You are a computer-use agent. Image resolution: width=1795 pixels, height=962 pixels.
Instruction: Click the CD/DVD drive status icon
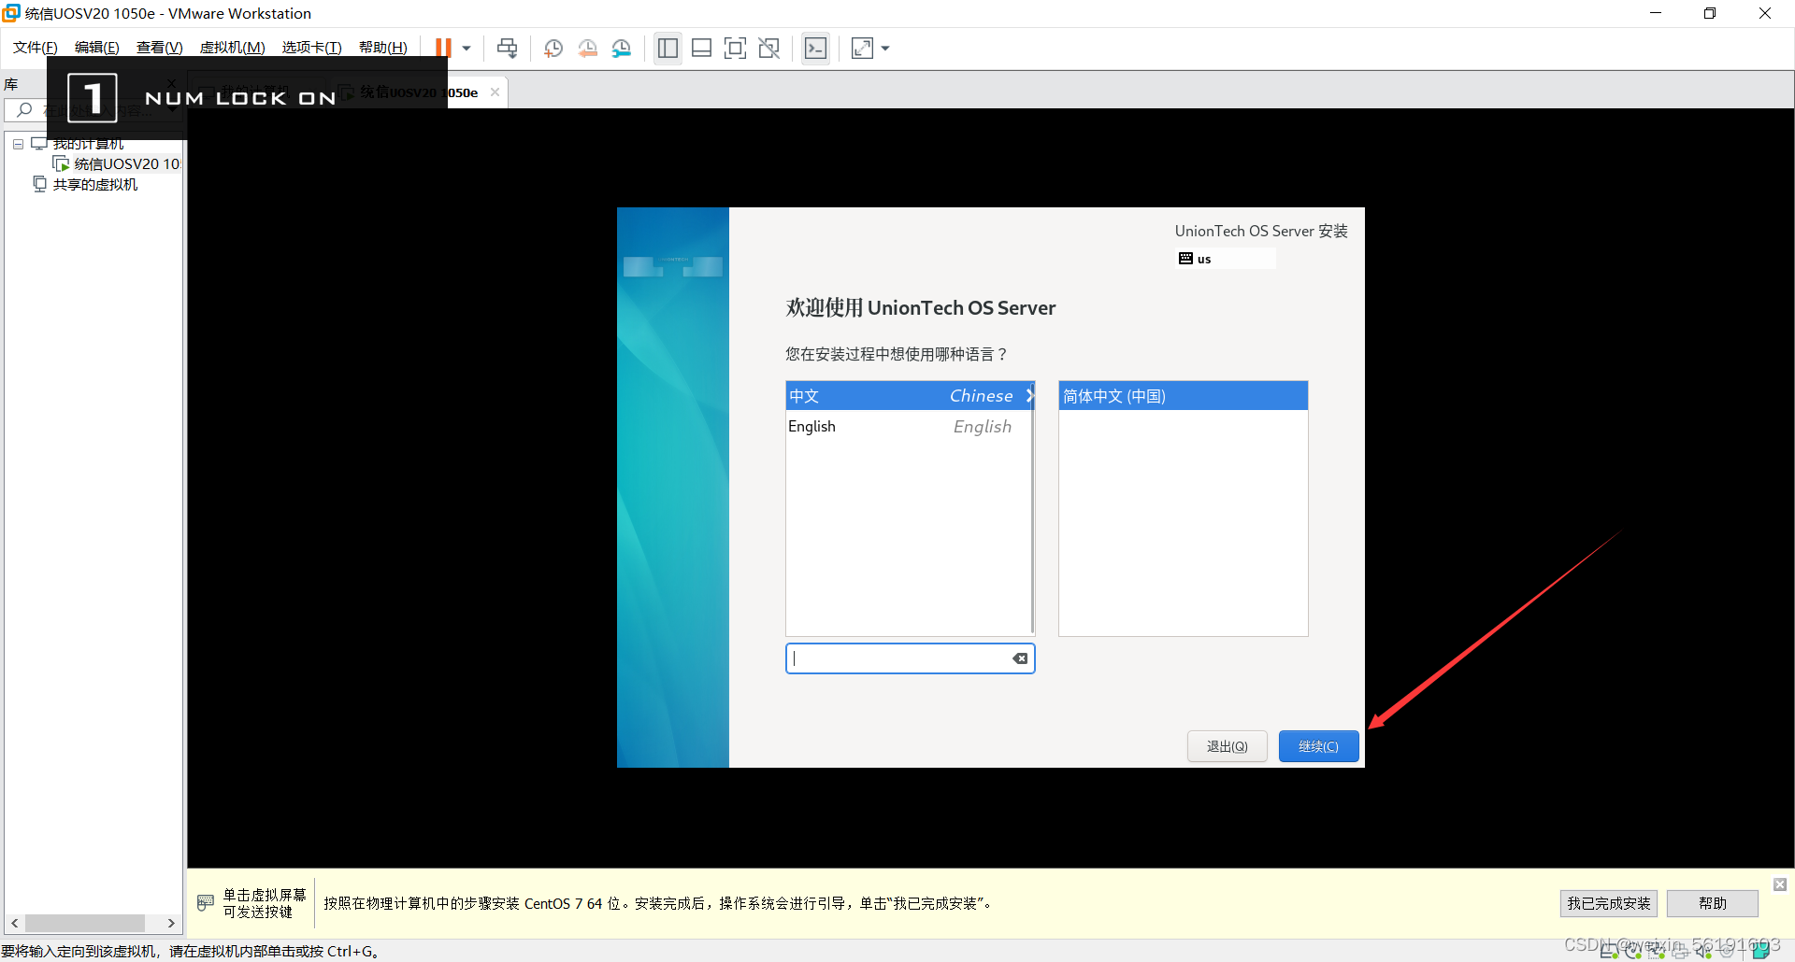[x=1633, y=952]
